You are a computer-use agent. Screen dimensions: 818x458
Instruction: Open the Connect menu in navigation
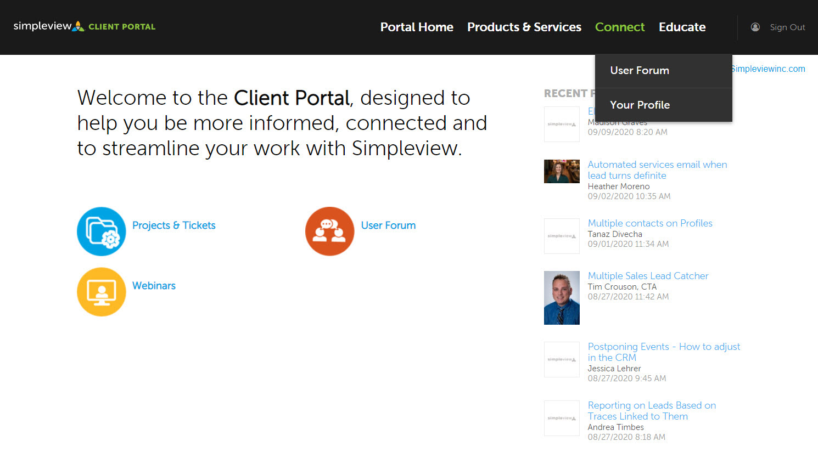click(x=620, y=27)
